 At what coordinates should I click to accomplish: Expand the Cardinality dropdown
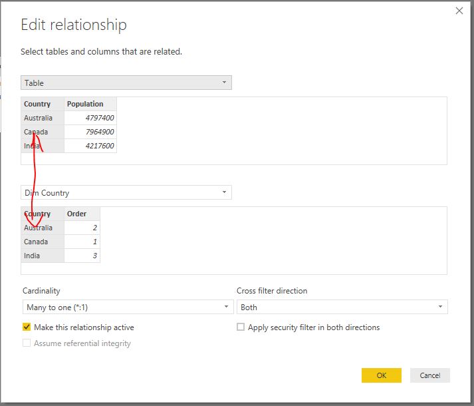128,307
